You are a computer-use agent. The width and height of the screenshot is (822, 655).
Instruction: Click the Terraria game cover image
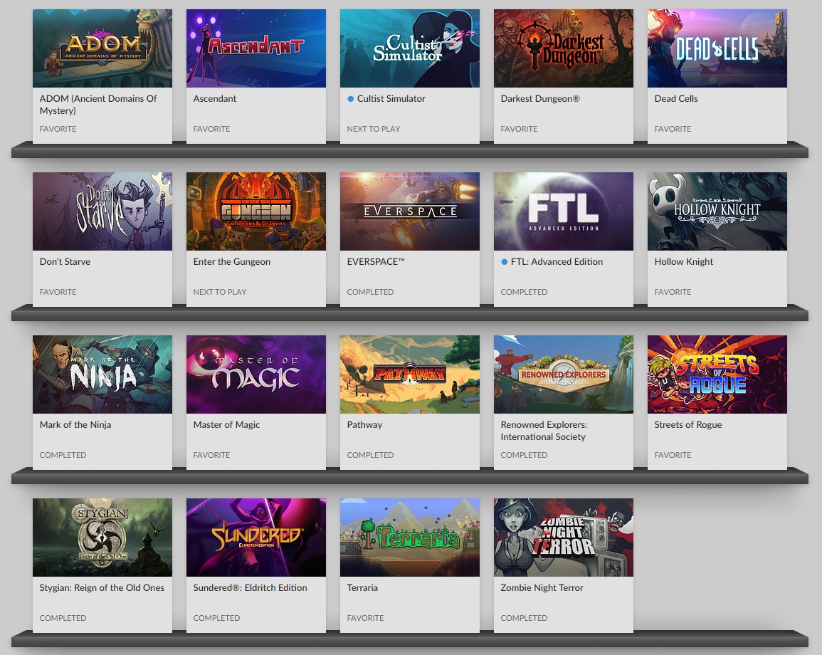click(410, 538)
